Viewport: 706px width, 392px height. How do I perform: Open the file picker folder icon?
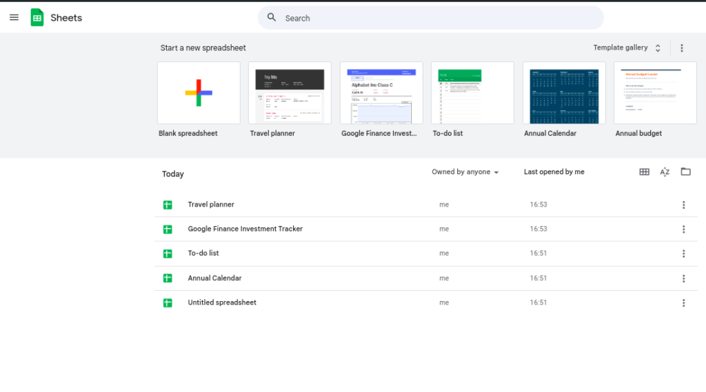tap(685, 172)
